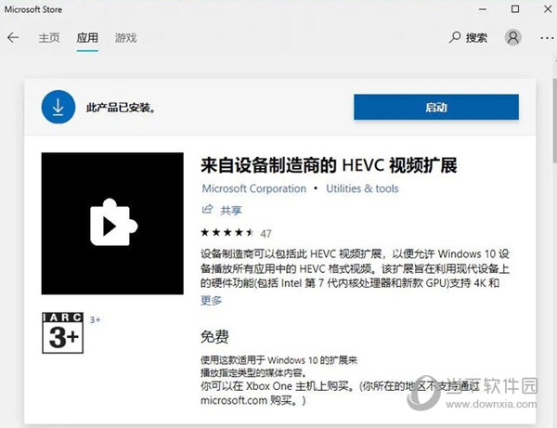The height and width of the screenshot is (428, 557).
Task: Open the three-dots more menu
Action: pos(547,38)
